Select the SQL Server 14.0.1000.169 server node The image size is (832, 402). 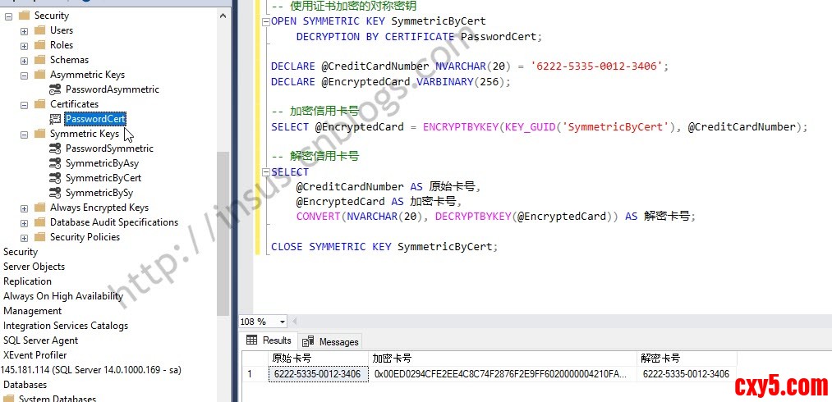tap(91, 370)
